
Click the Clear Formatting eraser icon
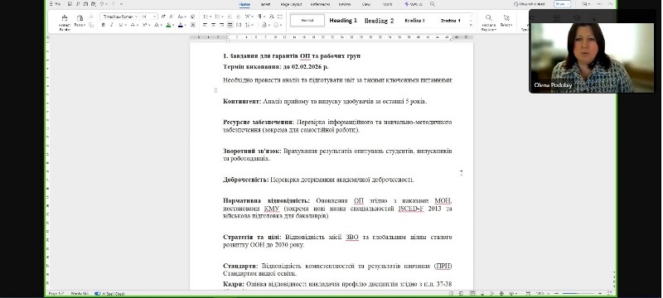193,17
